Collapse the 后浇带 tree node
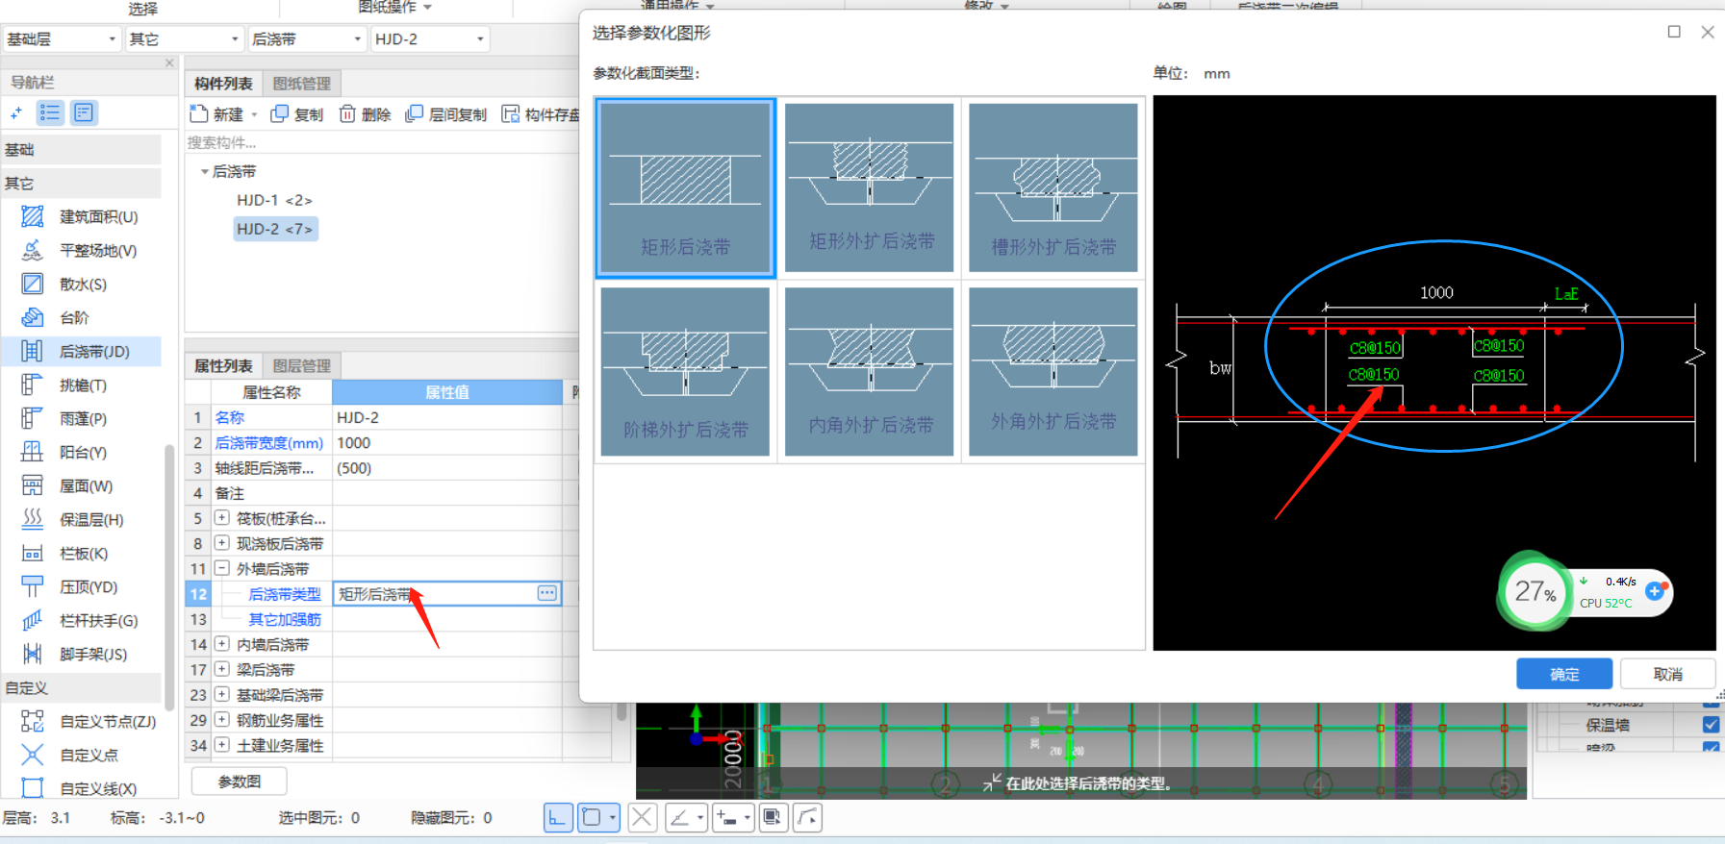The image size is (1725, 844). [x=204, y=172]
